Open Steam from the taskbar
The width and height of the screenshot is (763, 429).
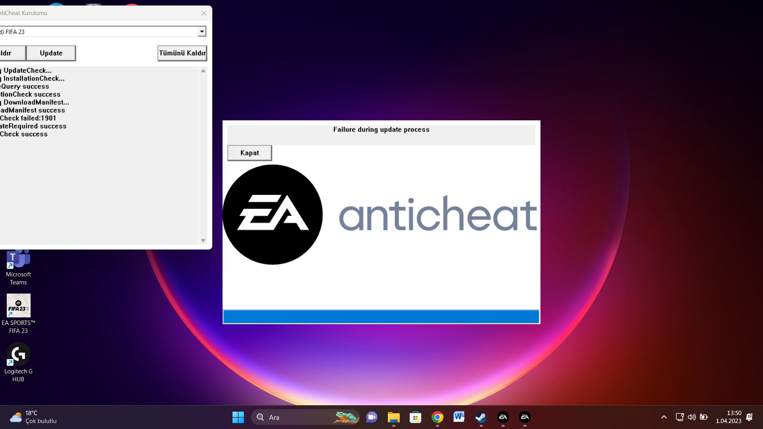pyautogui.click(x=481, y=417)
